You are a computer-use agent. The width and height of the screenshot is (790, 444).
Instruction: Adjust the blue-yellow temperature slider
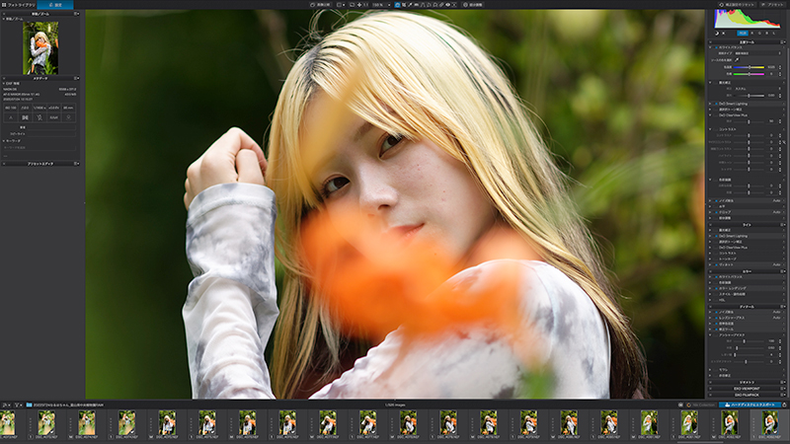[749, 67]
